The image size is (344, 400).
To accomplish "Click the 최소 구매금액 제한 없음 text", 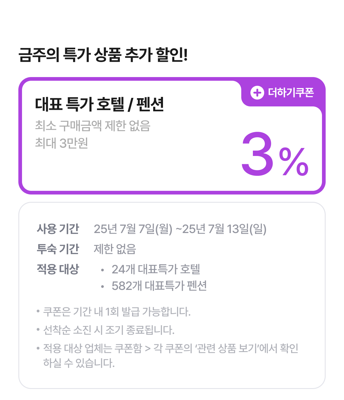I will tap(93, 126).
